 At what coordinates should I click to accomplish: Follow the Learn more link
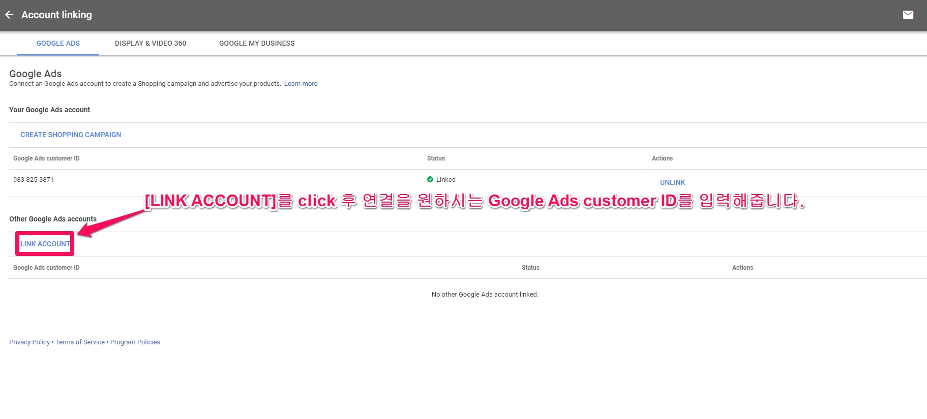coord(301,84)
